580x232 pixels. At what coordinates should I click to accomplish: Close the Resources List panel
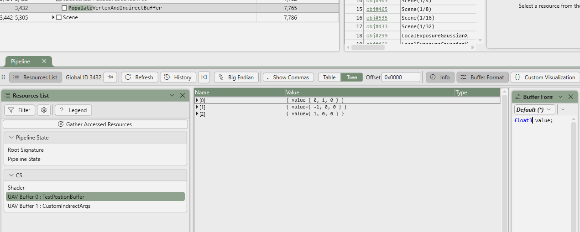click(183, 95)
